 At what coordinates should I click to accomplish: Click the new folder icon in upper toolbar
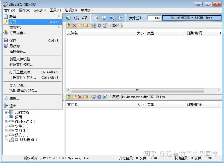click(x=80, y=26)
